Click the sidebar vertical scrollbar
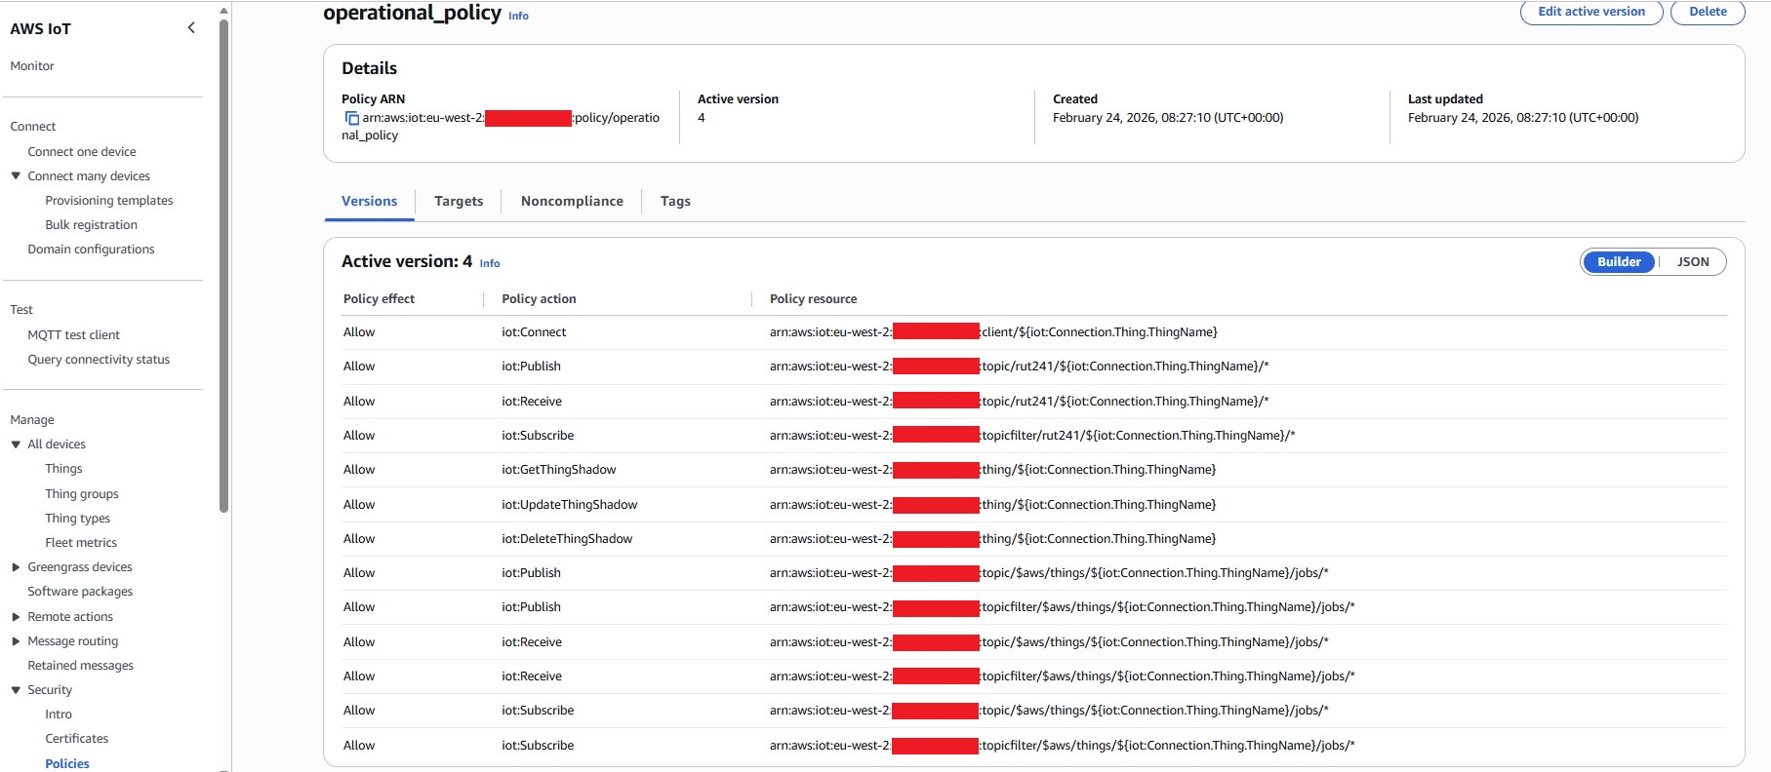This screenshot has width=1771, height=772. tap(224, 263)
